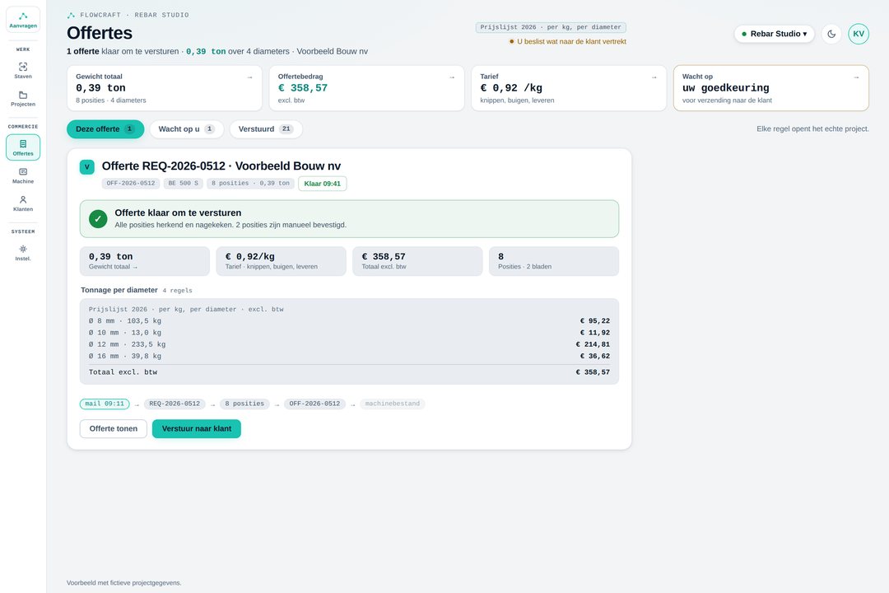The image size is (889, 593).
Task: Click Verstuur naar klant button
Action: [196, 429]
